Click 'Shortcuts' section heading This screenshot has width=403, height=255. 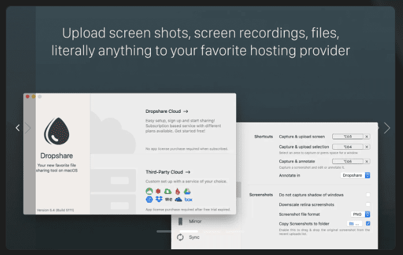point(264,136)
